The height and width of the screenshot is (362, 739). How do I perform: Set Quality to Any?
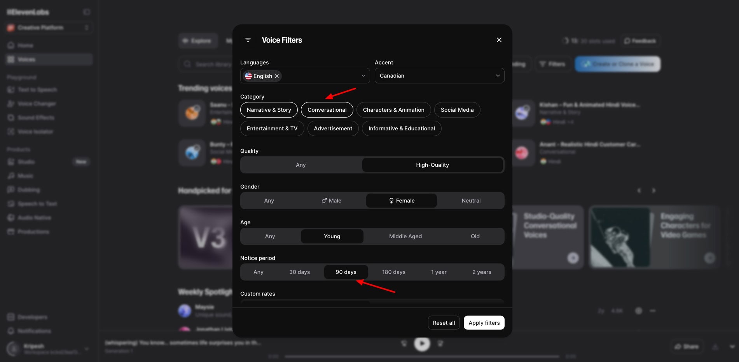(x=301, y=165)
